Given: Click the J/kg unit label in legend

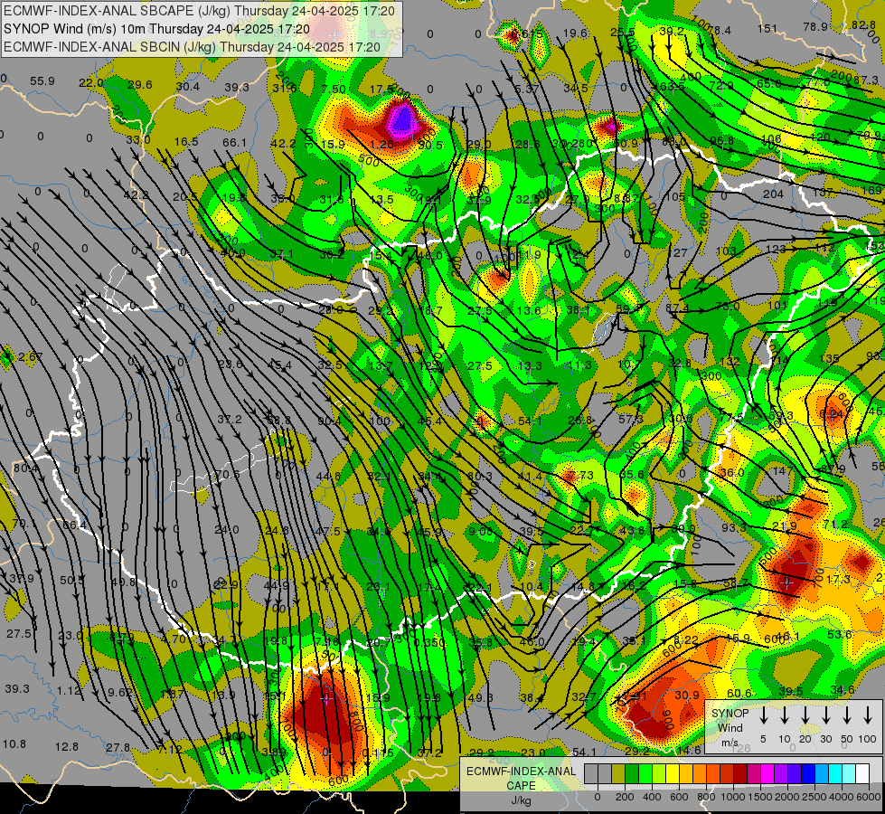Looking at the screenshot, I should click(x=521, y=800).
